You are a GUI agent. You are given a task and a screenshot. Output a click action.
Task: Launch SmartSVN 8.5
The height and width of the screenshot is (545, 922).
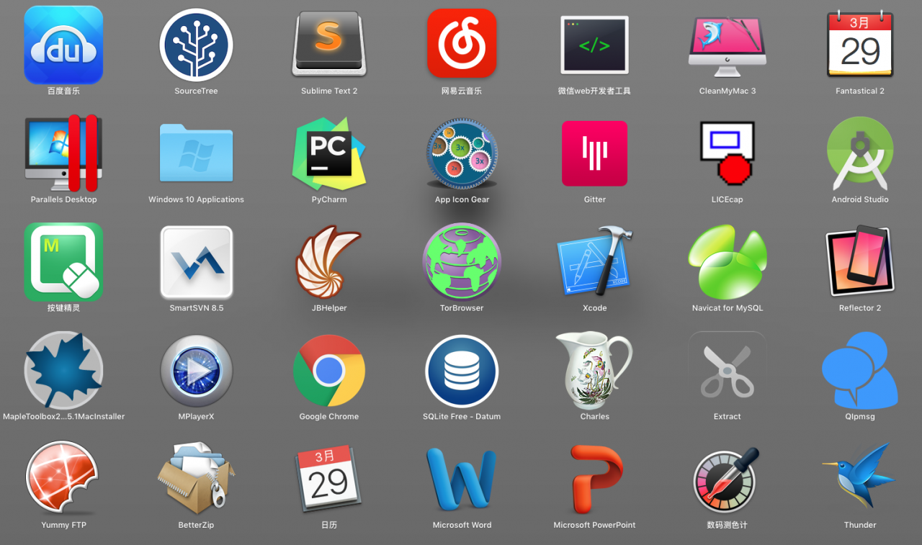click(196, 262)
